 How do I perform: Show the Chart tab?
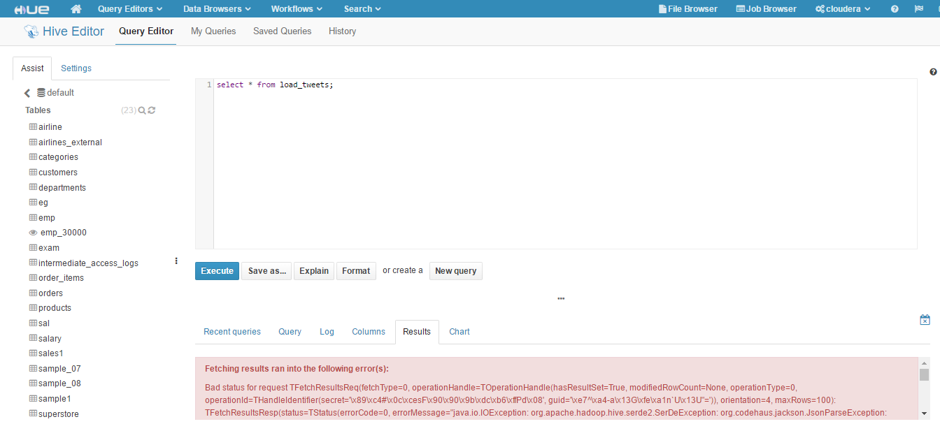point(460,332)
